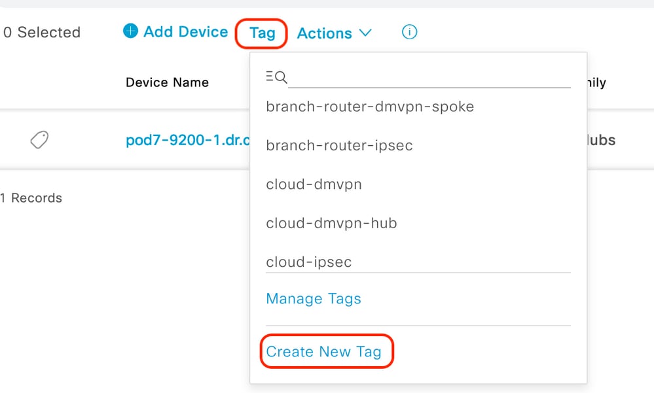Image resolution: width=654 pixels, height=393 pixels.
Task: Open the Tag menu
Action: pos(262,33)
